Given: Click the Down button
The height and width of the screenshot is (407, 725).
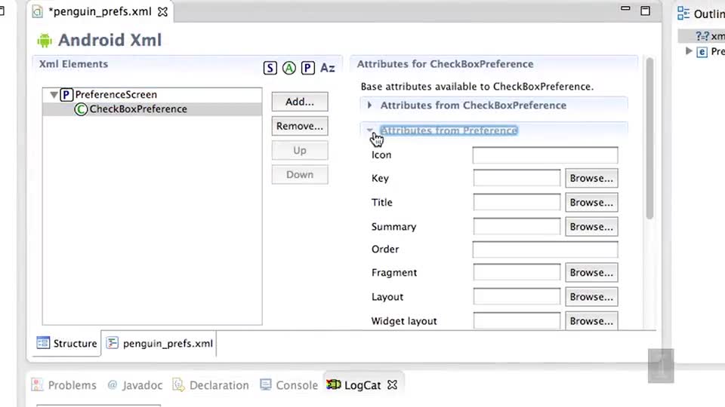Looking at the screenshot, I should coord(300,174).
